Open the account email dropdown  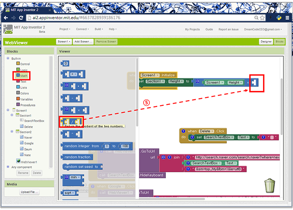(x=263, y=29)
